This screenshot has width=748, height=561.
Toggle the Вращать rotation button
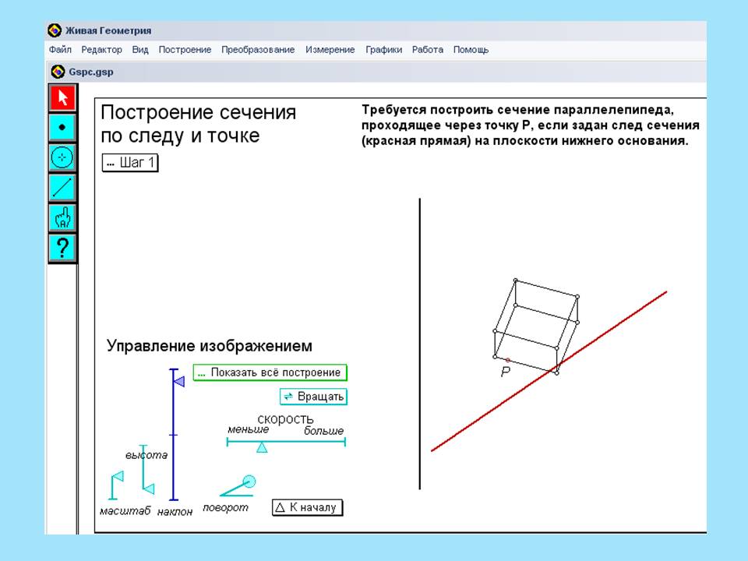(312, 397)
